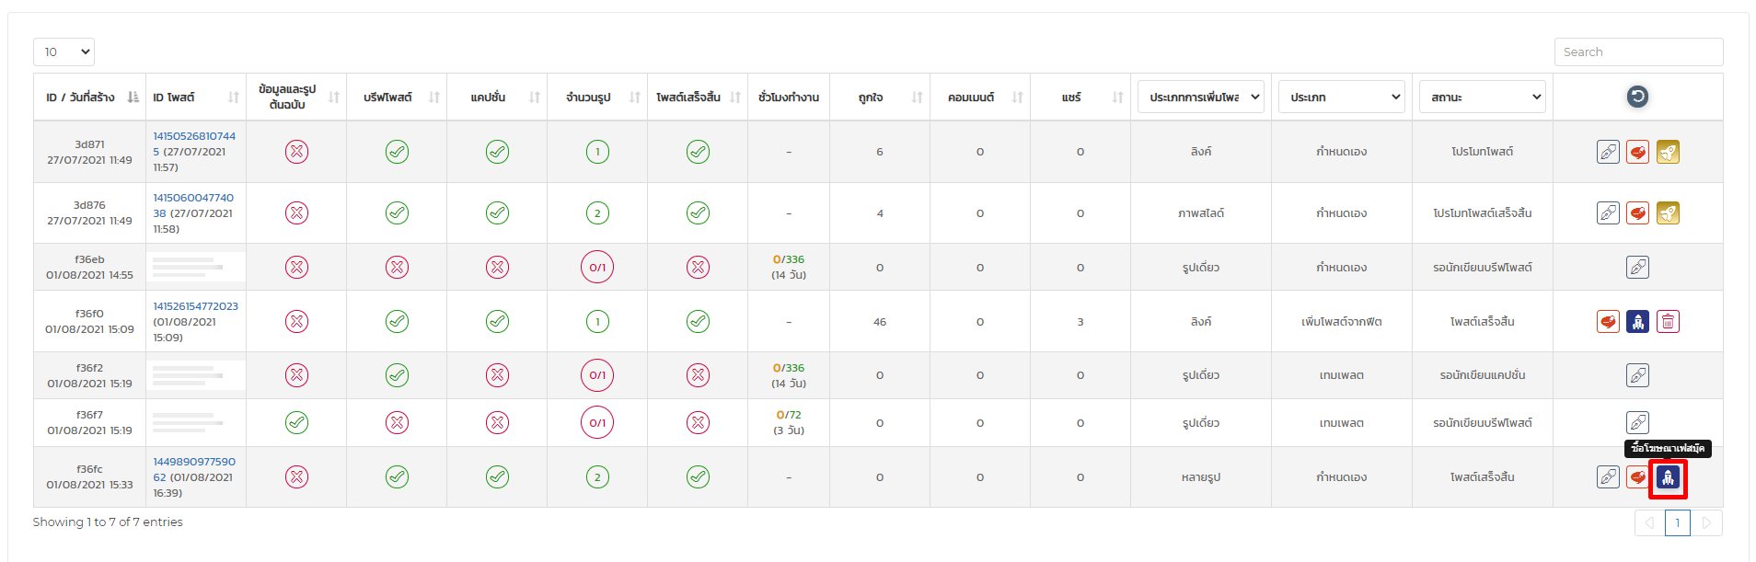Click the blue rocket icon in row f36f0
The image size is (1756, 562).
[x=1637, y=322]
